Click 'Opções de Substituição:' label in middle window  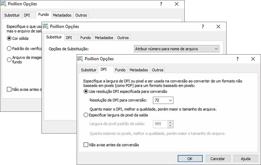click(69, 49)
